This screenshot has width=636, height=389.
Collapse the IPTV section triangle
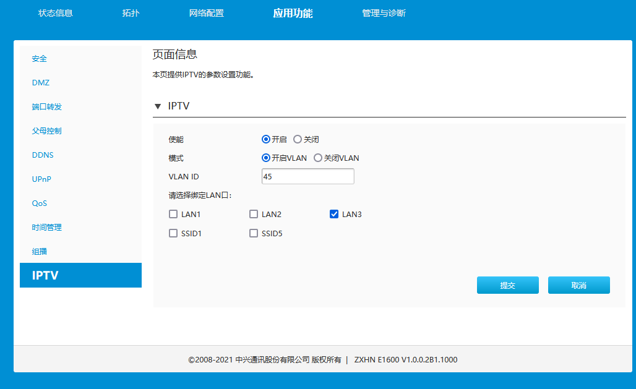click(157, 106)
